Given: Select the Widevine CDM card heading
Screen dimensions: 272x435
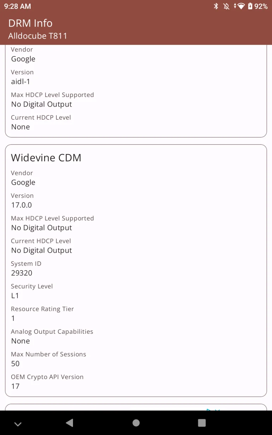Looking at the screenshot, I should pos(46,158).
